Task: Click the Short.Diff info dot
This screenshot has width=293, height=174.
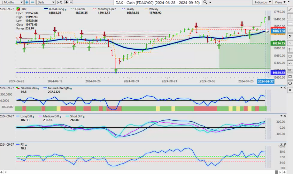Action: click(x=84, y=117)
